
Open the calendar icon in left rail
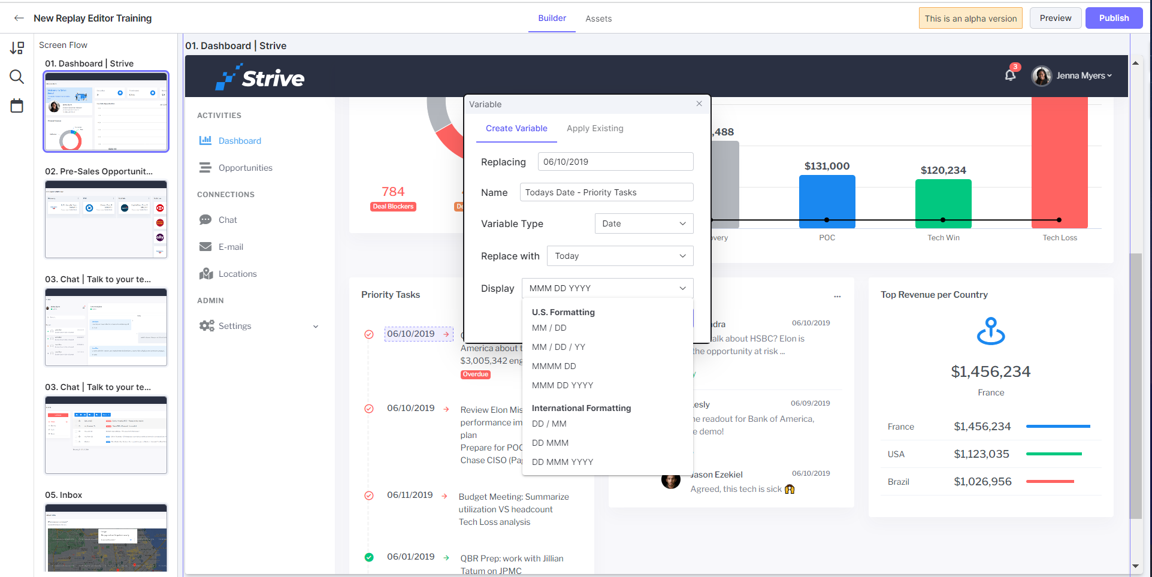coord(17,106)
